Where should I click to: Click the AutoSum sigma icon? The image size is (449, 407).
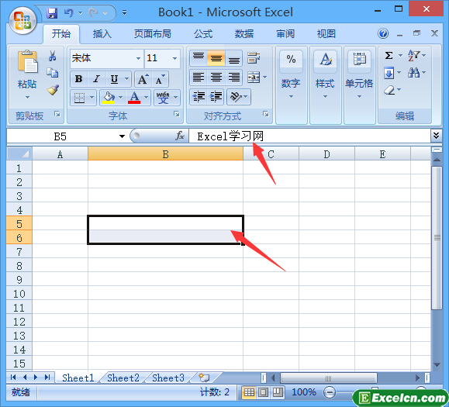pos(389,55)
